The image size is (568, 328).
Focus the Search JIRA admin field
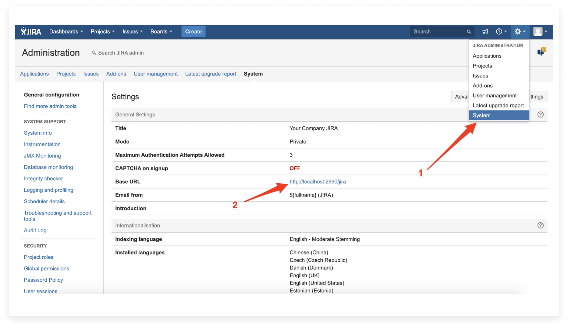[x=121, y=53]
